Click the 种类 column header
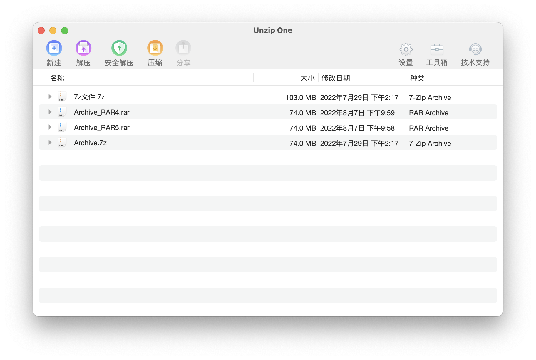 (417, 78)
